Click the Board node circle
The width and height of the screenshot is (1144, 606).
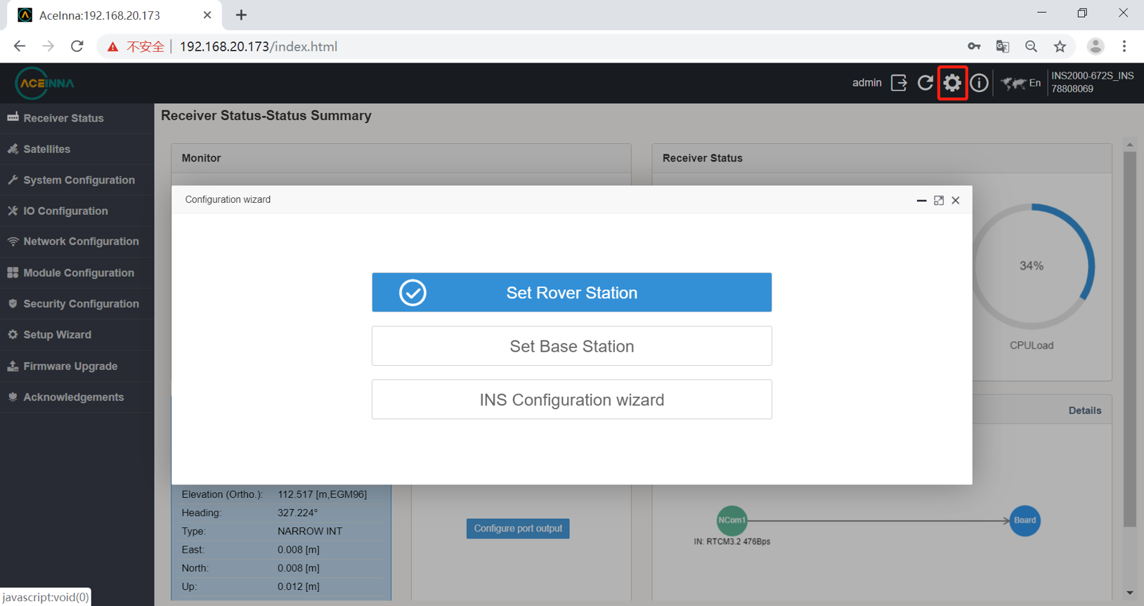pyautogui.click(x=1025, y=520)
